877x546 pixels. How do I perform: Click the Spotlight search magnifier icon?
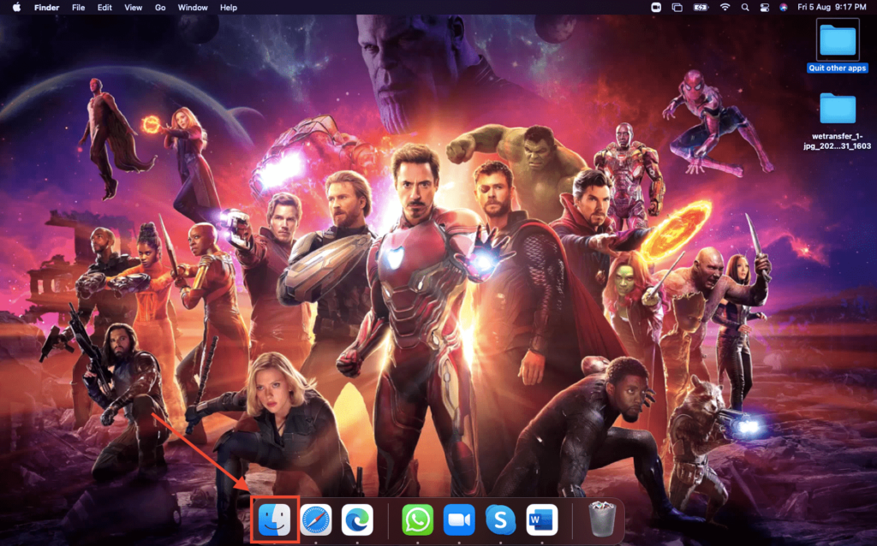click(744, 7)
